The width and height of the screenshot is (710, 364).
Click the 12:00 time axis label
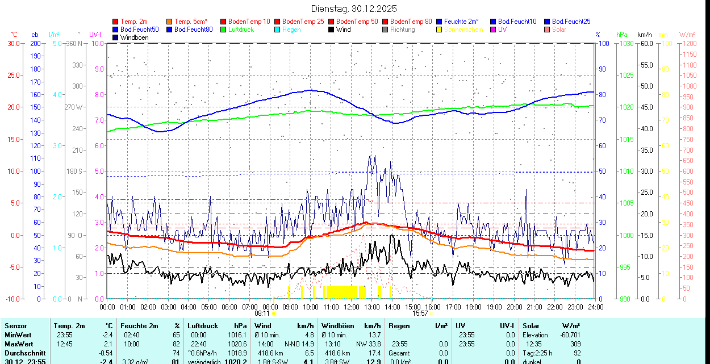click(351, 307)
